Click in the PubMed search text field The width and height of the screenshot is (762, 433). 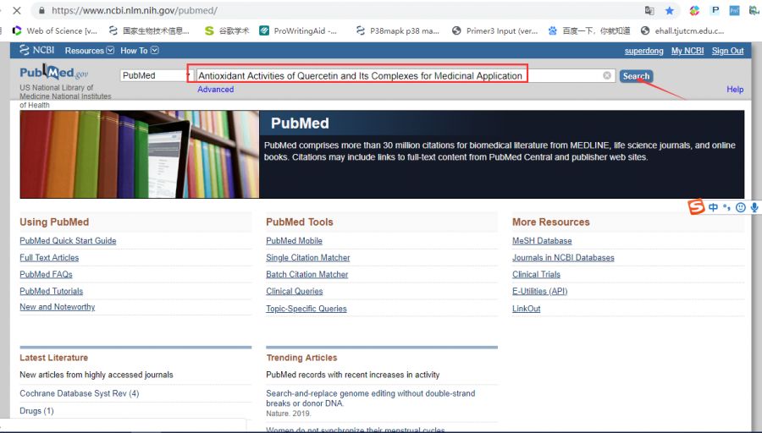point(398,75)
